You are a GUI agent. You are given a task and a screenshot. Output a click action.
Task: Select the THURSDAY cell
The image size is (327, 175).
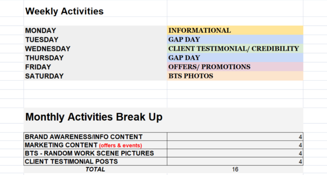[x=44, y=58]
